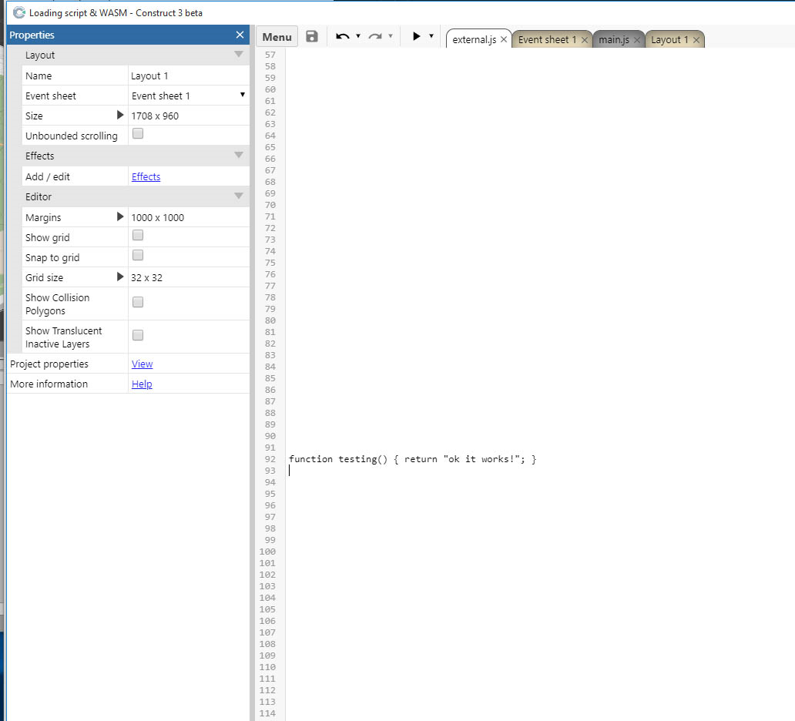Toggle Show Collision Polygons checkbox
This screenshot has height=721, width=795.
click(x=137, y=302)
